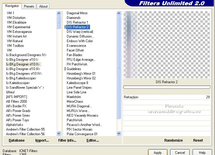
Task: Click the filter list scroll-down arrow
Action: click(119, 133)
